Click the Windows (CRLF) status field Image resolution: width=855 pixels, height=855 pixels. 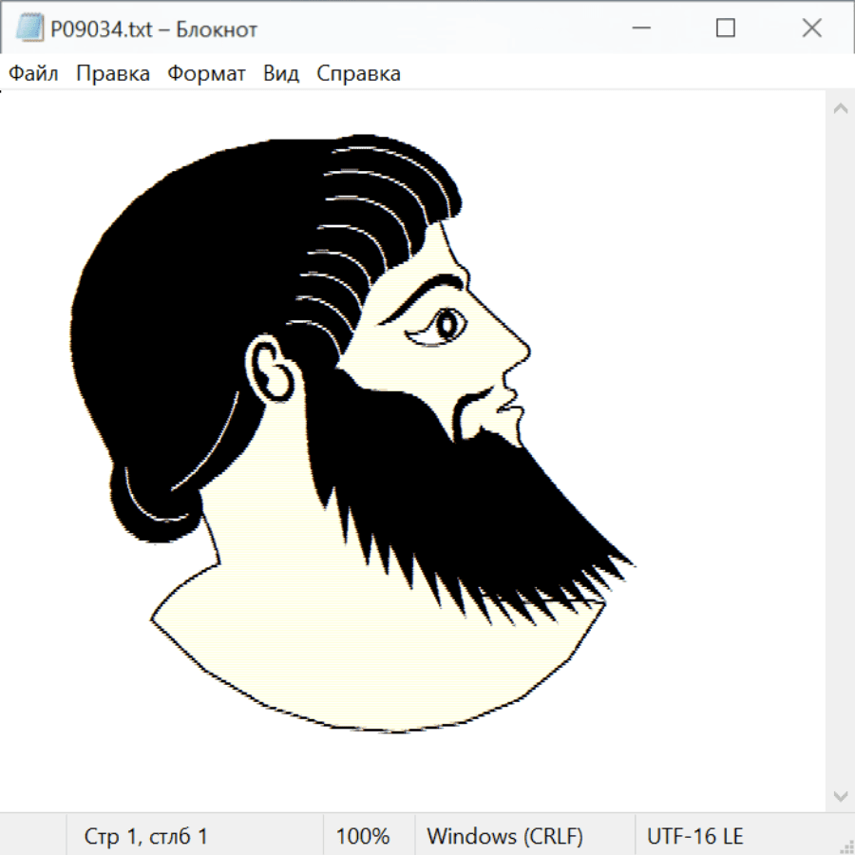[504, 836]
